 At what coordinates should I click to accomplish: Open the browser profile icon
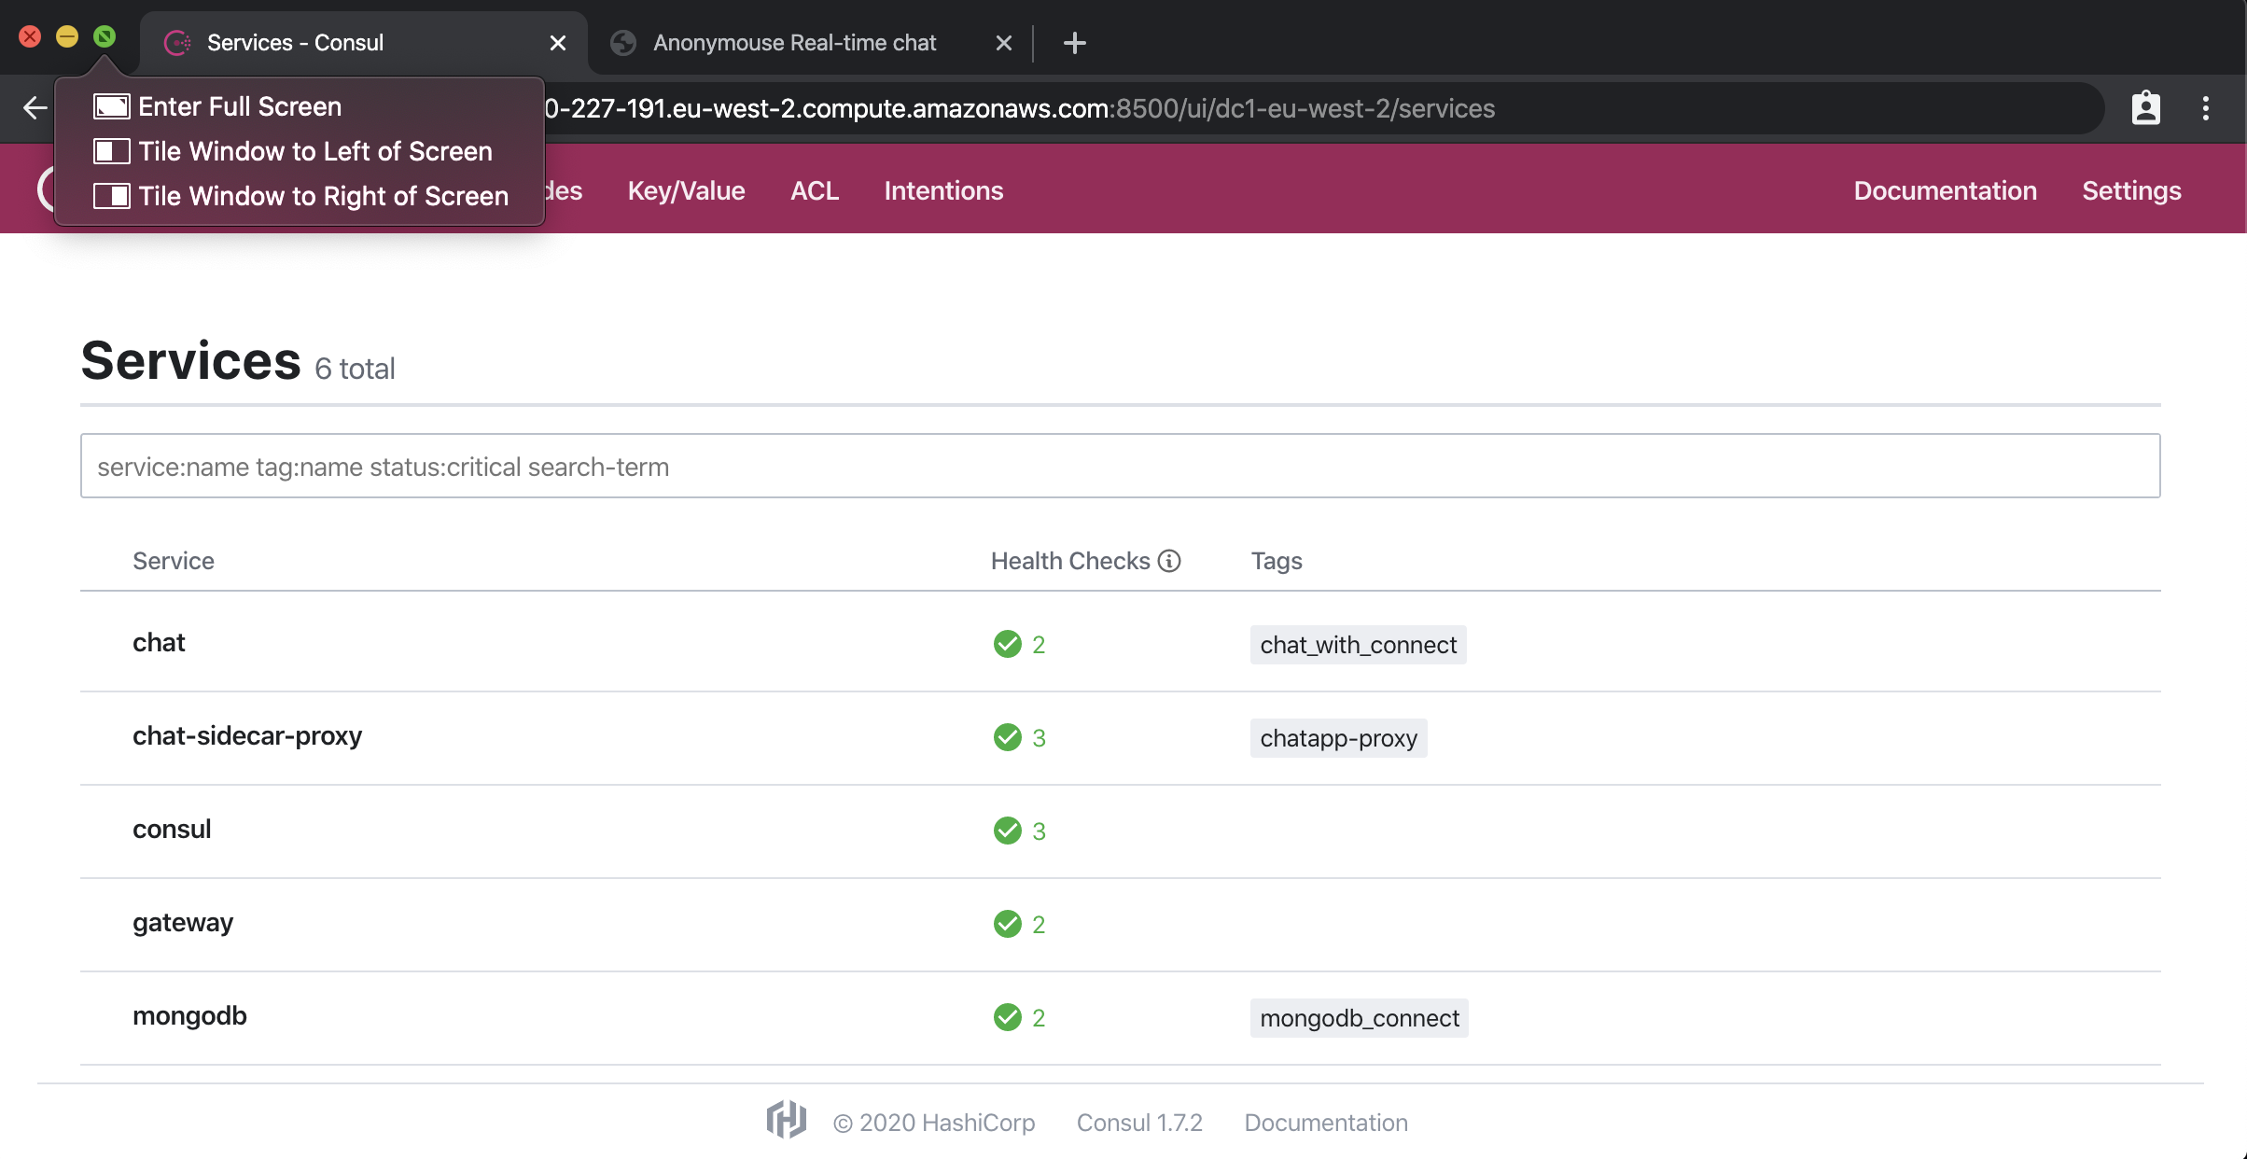(x=2145, y=108)
